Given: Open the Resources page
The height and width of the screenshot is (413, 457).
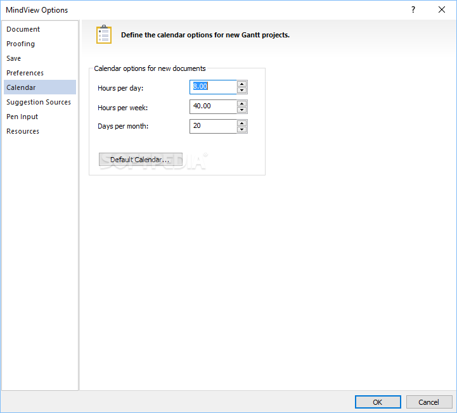Looking at the screenshot, I should [x=40, y=131].
